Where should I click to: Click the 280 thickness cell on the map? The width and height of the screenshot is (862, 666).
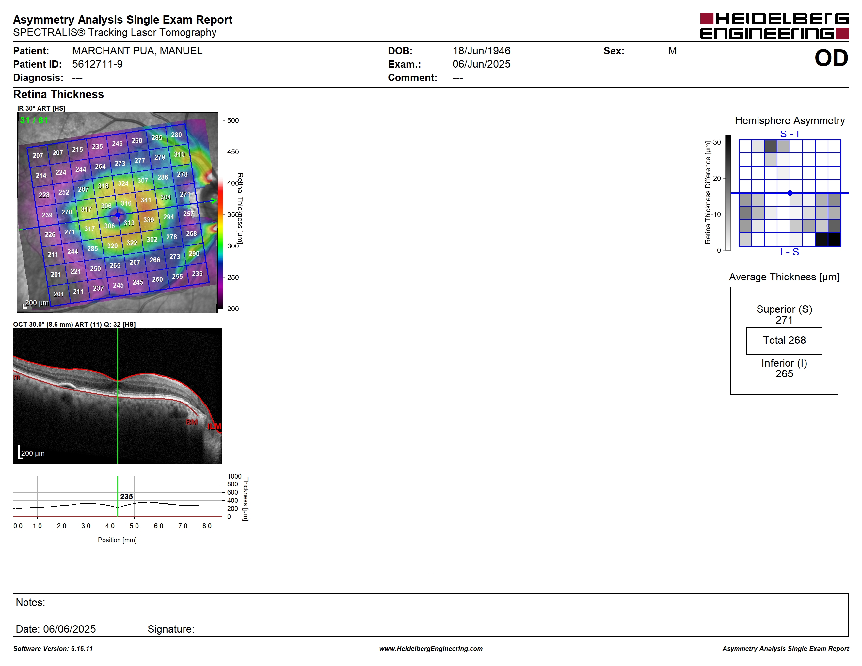176,135
